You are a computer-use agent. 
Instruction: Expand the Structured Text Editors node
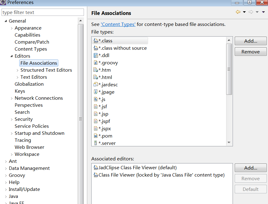[17, 70]
